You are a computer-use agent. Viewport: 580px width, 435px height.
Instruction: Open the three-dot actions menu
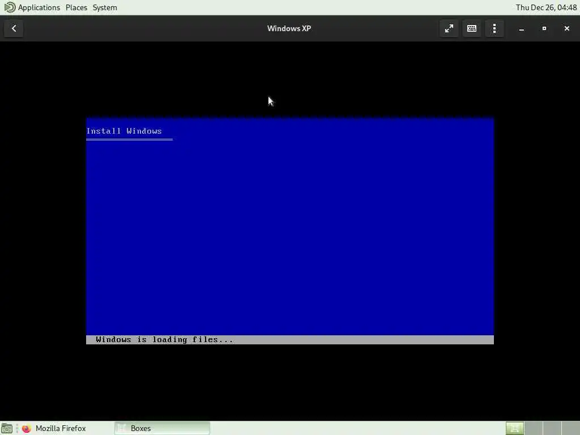[x=494, y=28]
